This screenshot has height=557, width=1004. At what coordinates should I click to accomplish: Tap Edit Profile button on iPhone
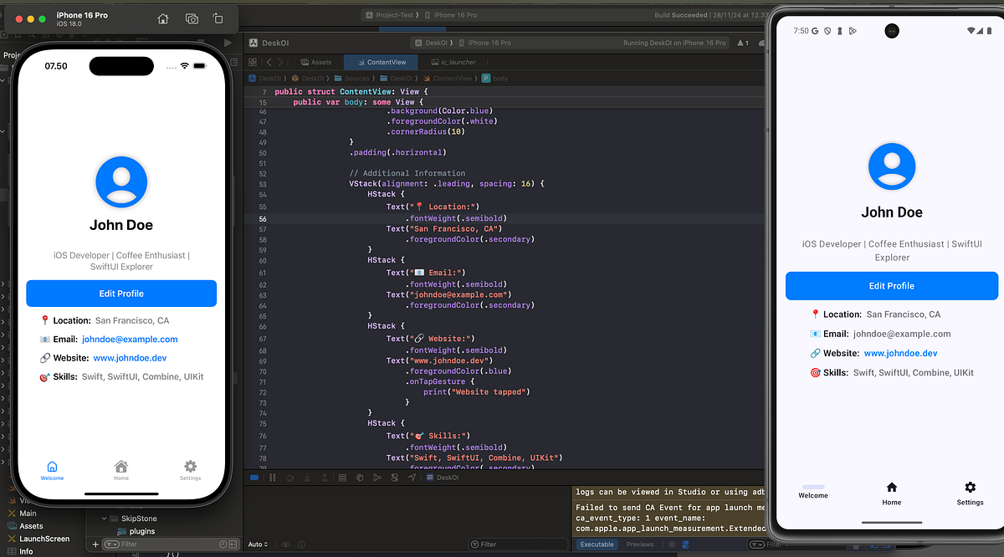(x=121, y=294)
